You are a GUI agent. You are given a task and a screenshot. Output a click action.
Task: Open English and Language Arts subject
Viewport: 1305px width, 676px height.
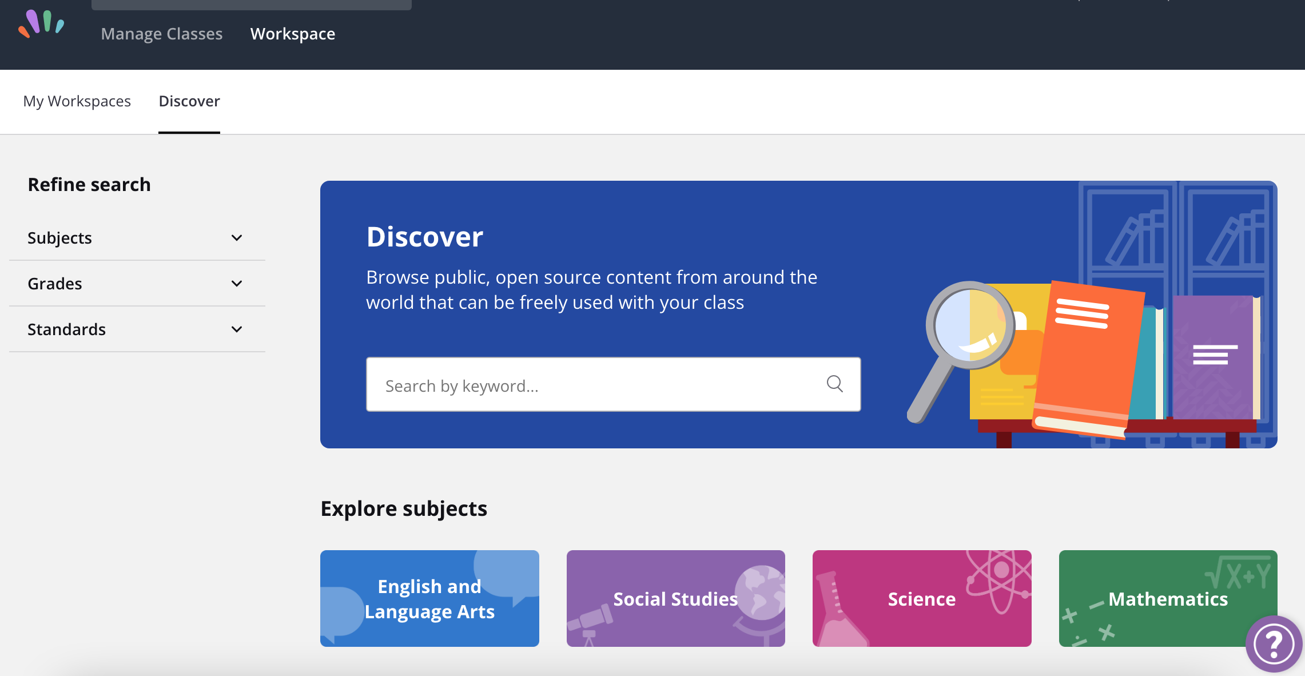coord(429,599)
